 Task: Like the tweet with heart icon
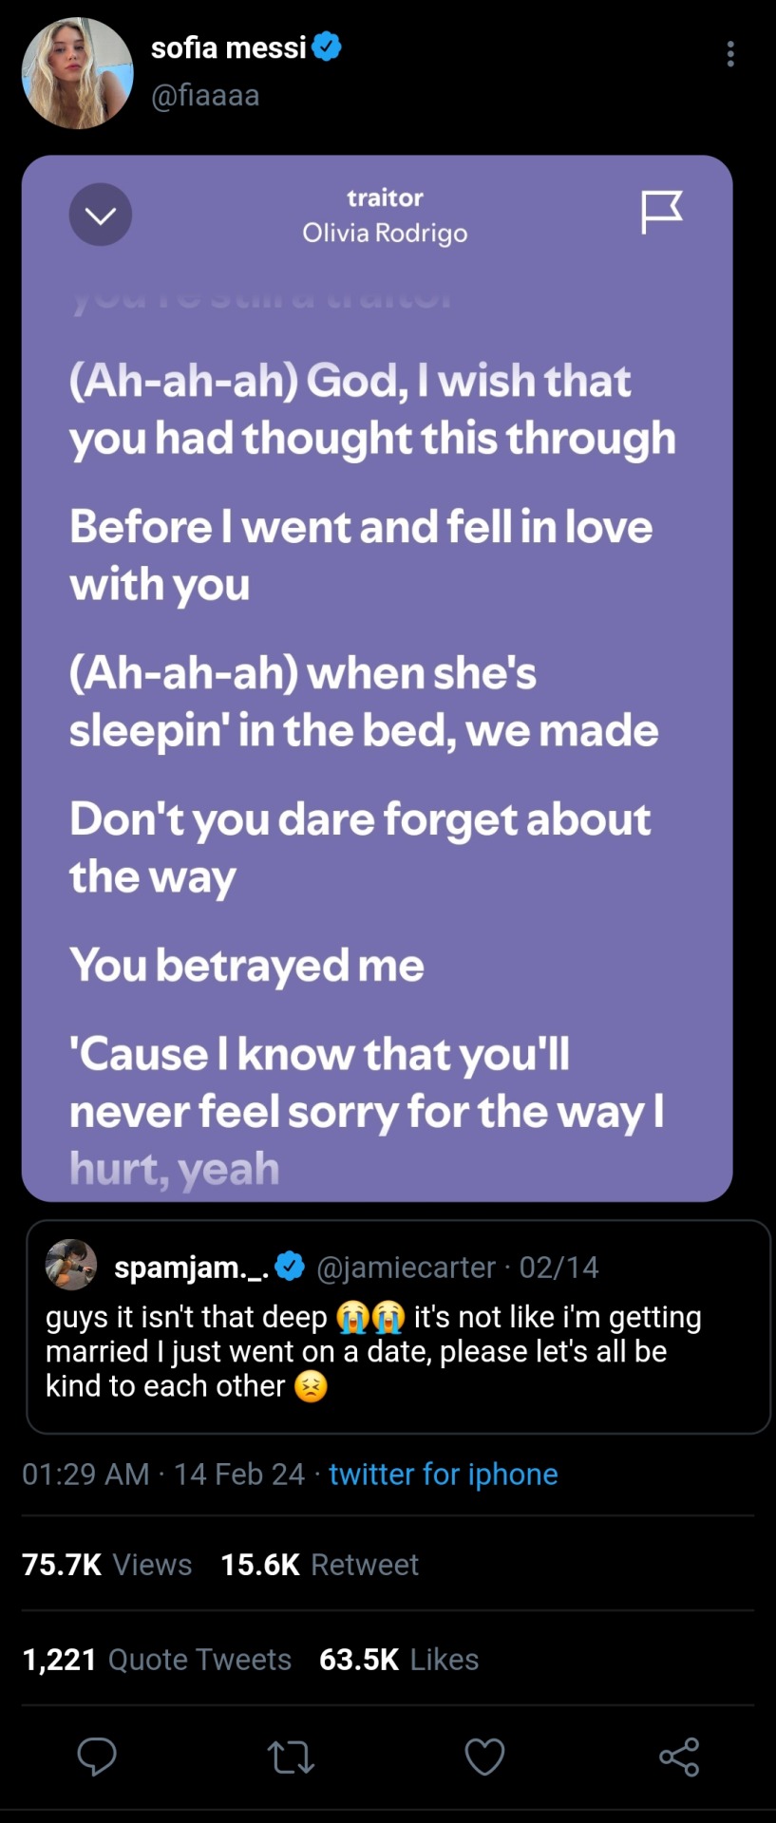[484, 1757]
